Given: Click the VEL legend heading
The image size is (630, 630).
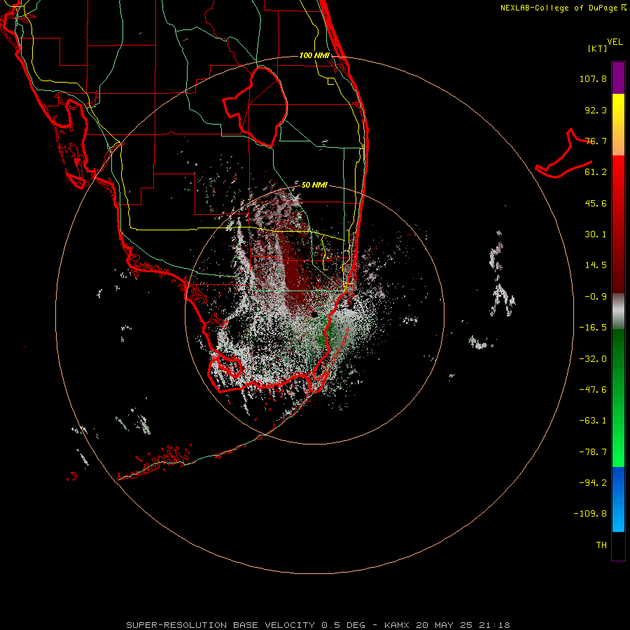Looking at the screenshot, I should (615, 42).
